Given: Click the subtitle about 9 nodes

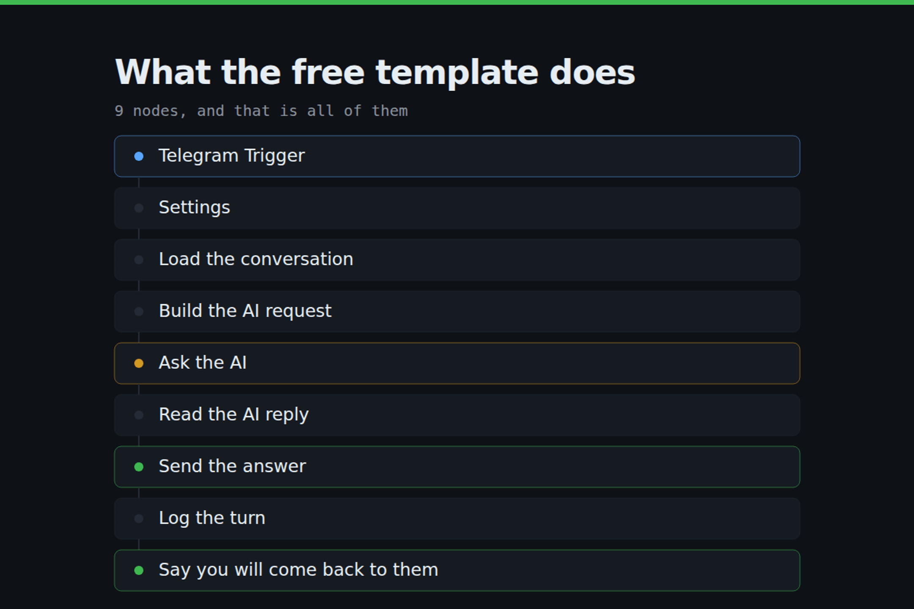Looking at the screenshot, I should click(x=261, y=111).
